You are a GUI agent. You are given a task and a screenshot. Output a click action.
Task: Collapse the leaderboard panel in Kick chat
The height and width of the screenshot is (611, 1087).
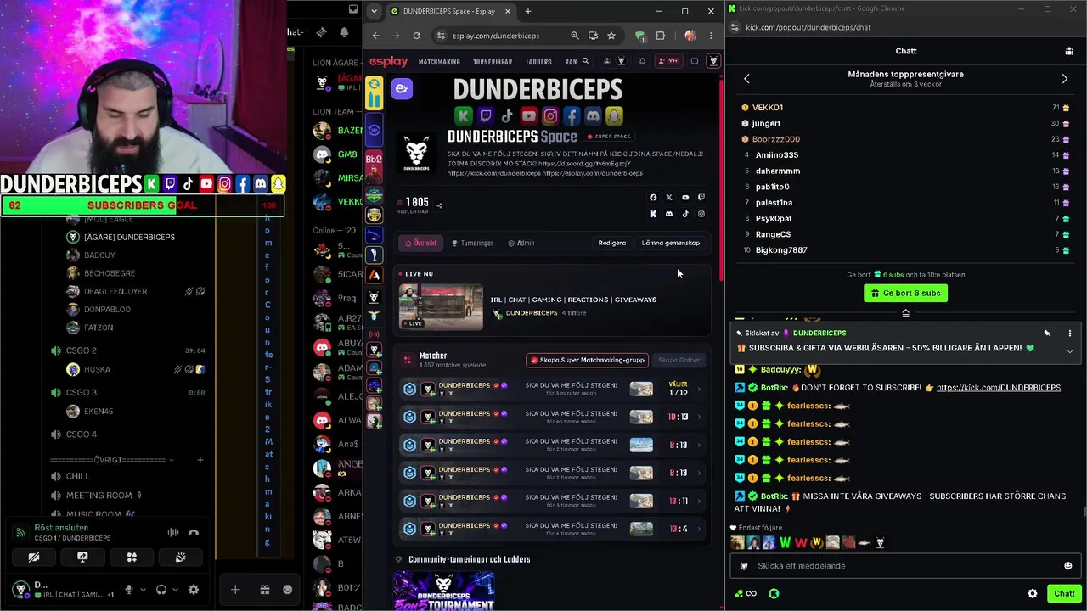pos(905,314)
